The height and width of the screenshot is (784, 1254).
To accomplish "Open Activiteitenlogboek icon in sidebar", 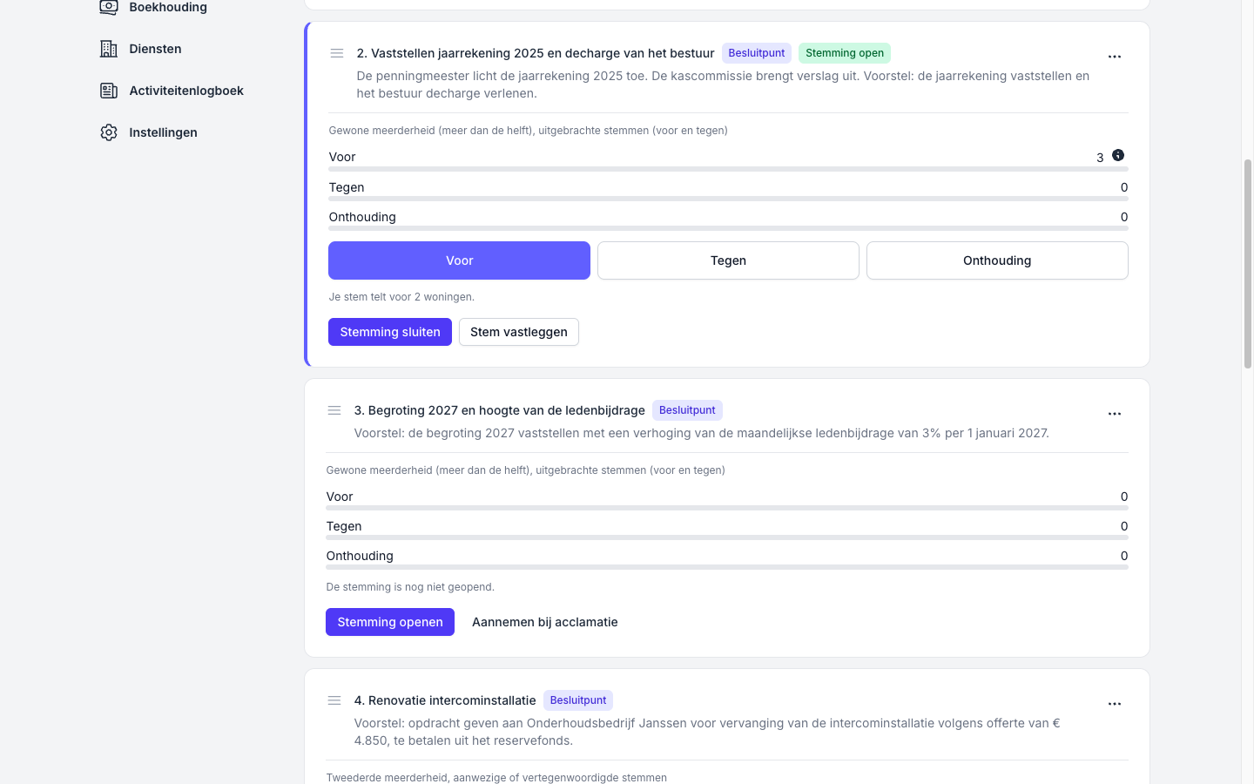I will [109, 91].
